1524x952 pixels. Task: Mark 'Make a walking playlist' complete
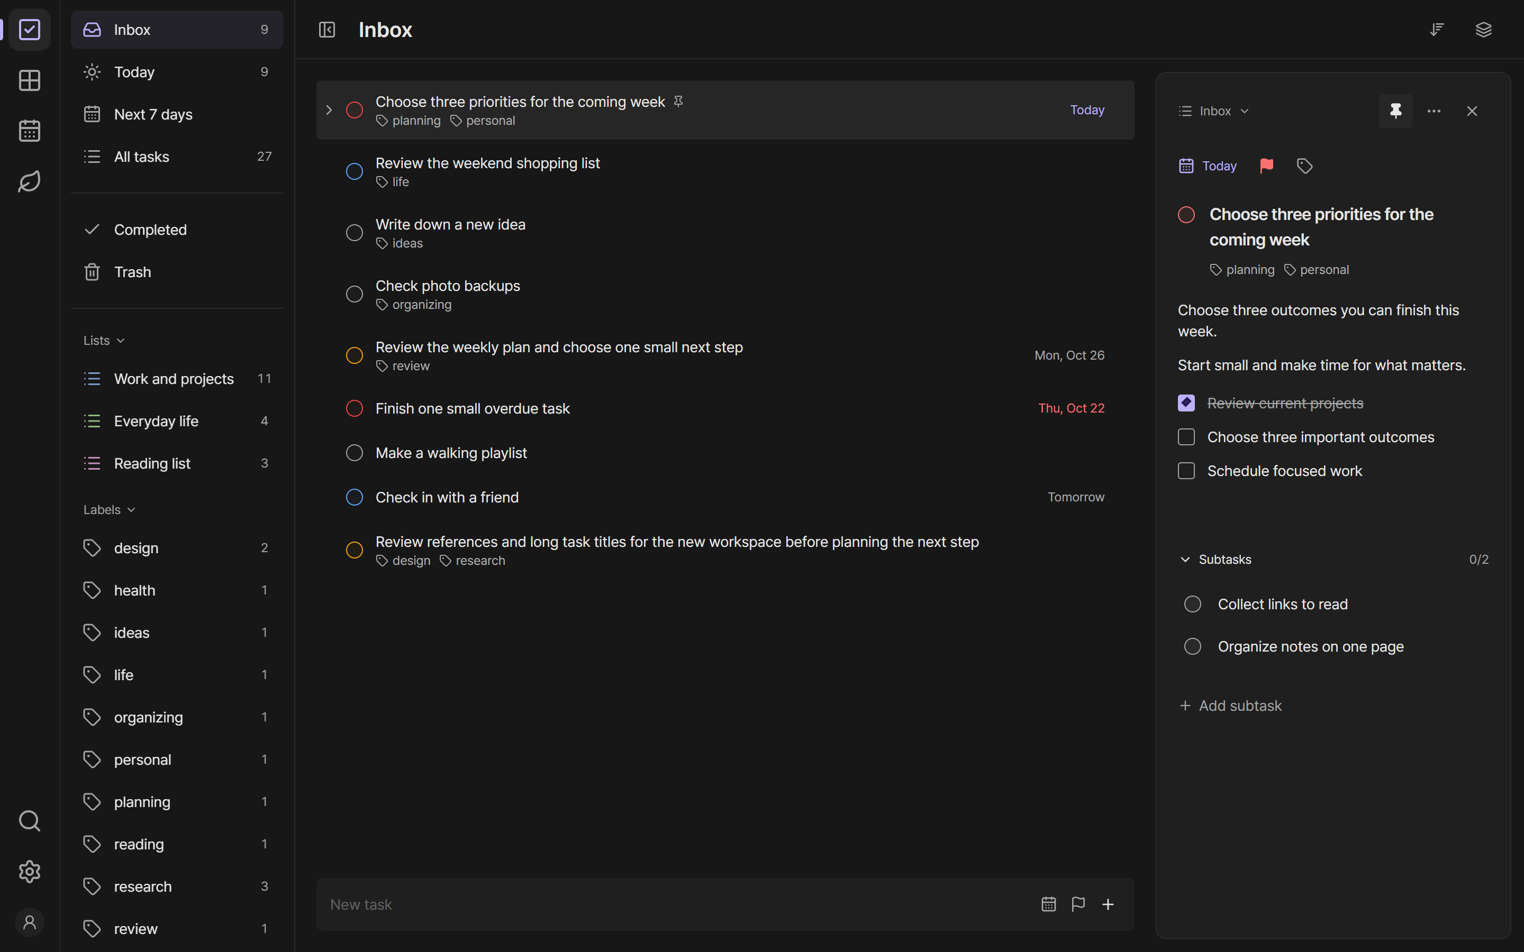pyautogui.click(x=355, y=453)
